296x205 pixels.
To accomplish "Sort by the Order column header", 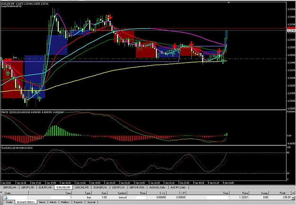I will tap(16, 193).
